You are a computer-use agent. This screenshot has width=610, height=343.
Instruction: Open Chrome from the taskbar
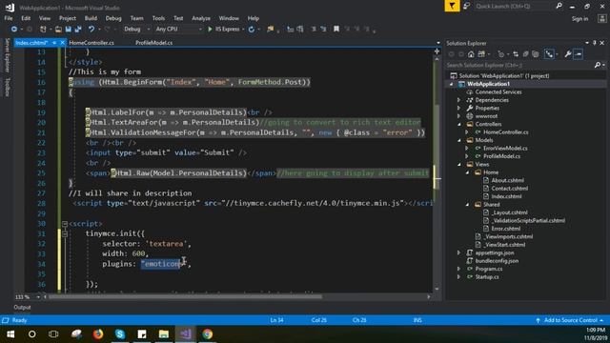208,334
